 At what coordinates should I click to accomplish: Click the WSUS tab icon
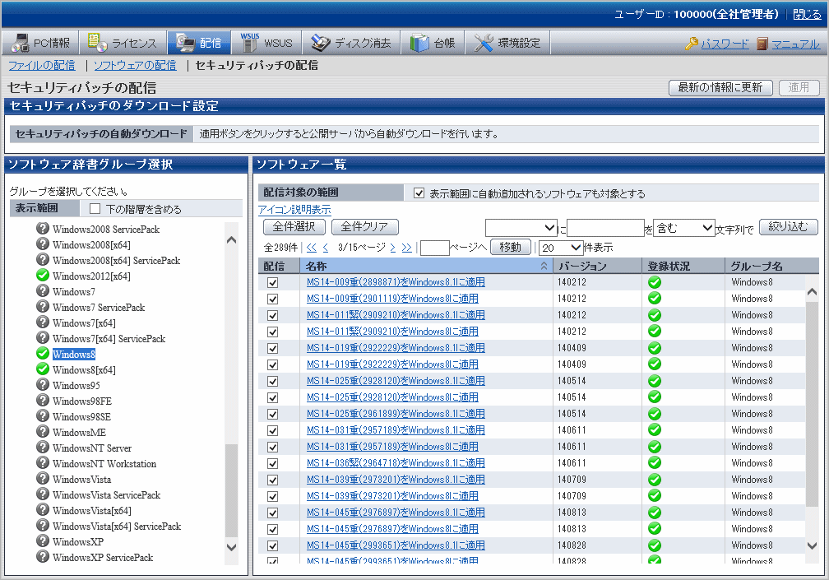click(x=250, y=41)
